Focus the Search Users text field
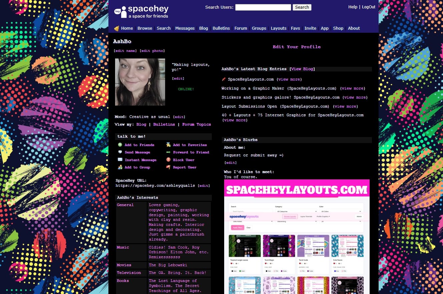The width and height of the screenshot is (443, 294). [x=263, y=7]
